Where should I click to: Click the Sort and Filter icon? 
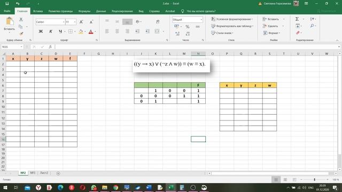pyautogui.click(x=312, y=19)
